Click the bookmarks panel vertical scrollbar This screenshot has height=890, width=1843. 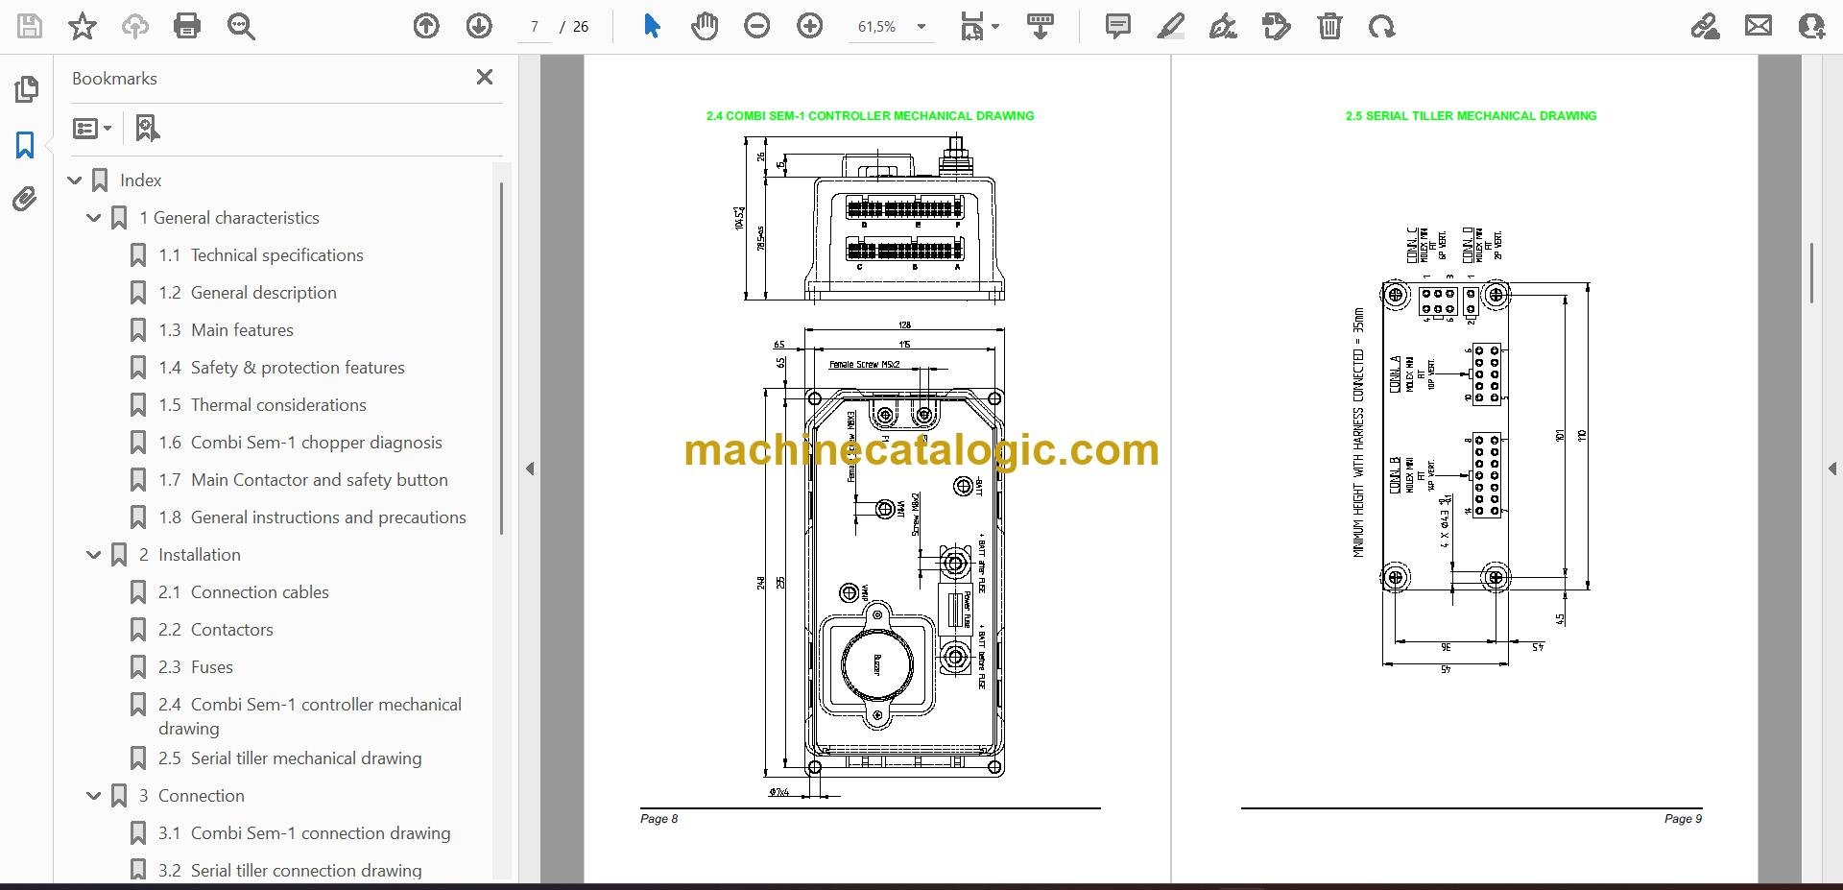(501, 358)
